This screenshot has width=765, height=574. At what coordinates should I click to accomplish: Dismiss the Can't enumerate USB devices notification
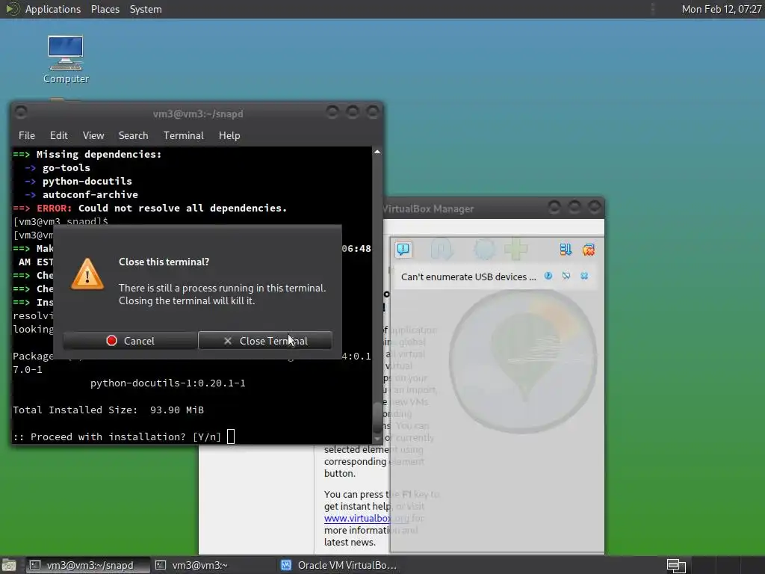click(584, 277)
